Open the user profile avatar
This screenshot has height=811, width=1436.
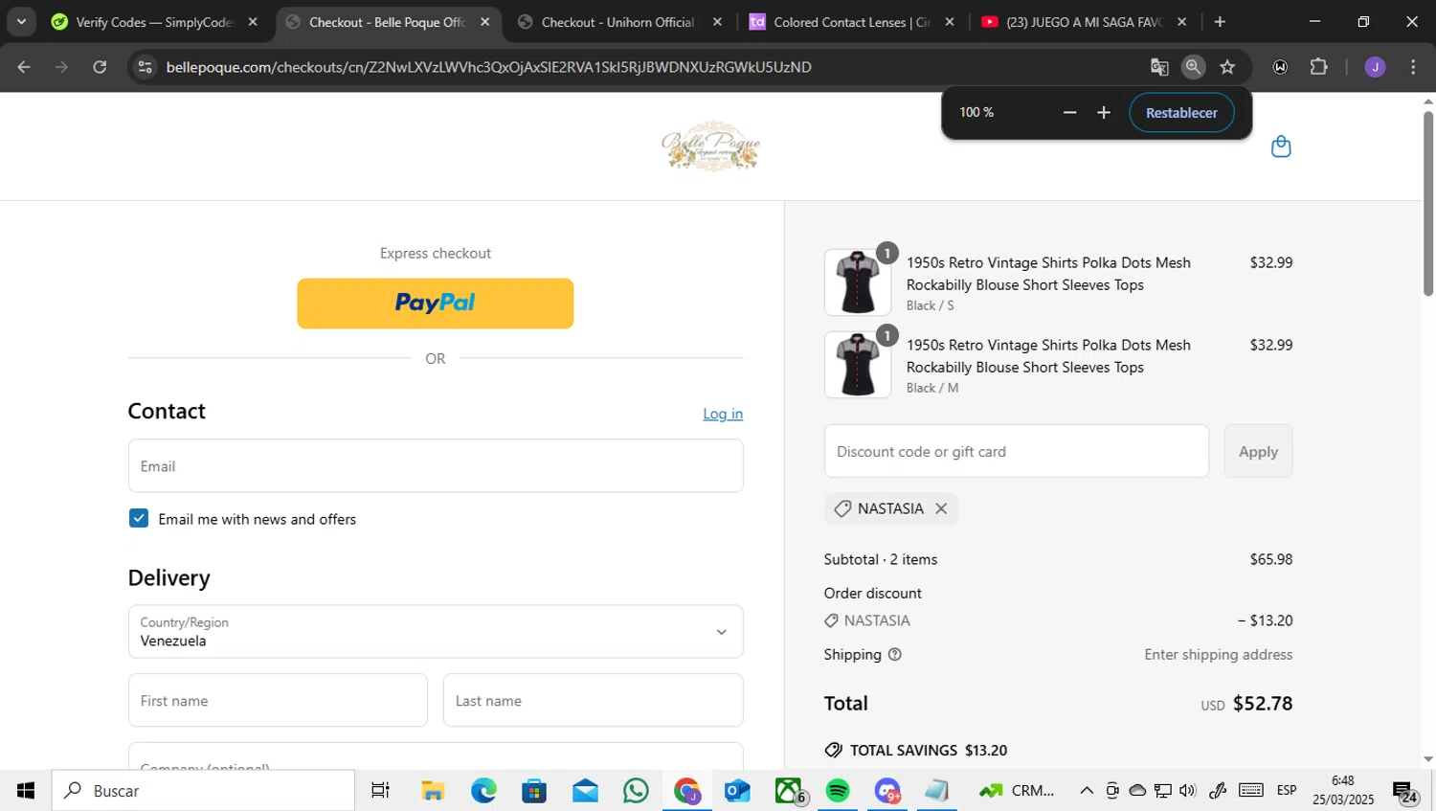[x=1375, y=67]
